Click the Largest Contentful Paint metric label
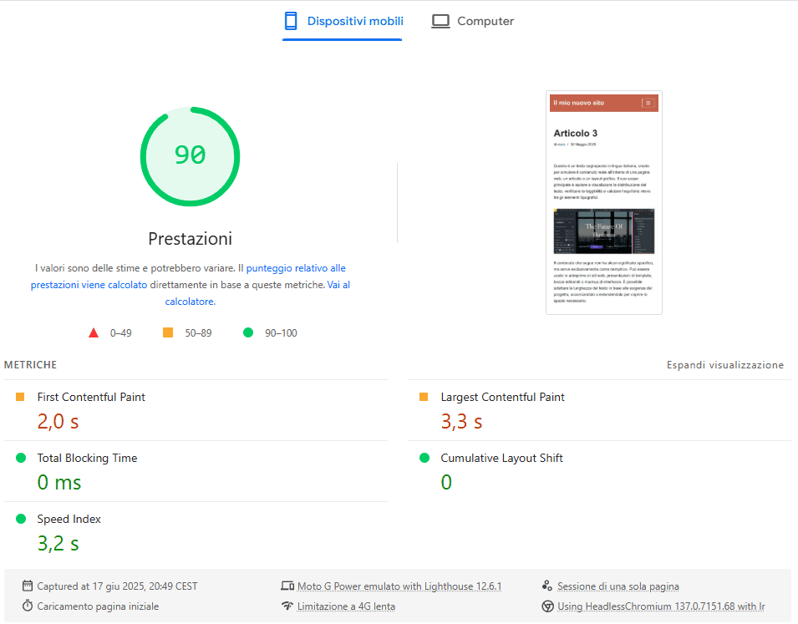This screenshot has height=624, width=798. tap(503, 397)
